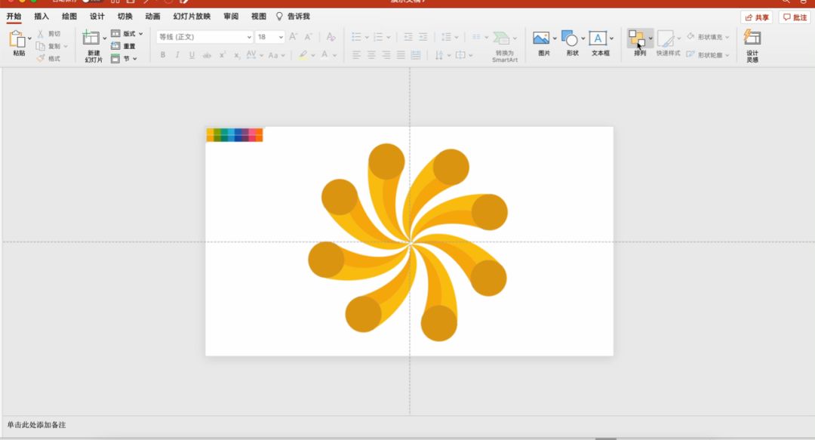Viewport: 815px width, 440px height.
Task: Open the Slide Show (幻灯片放映) tab
Action: tap(192, 16)
